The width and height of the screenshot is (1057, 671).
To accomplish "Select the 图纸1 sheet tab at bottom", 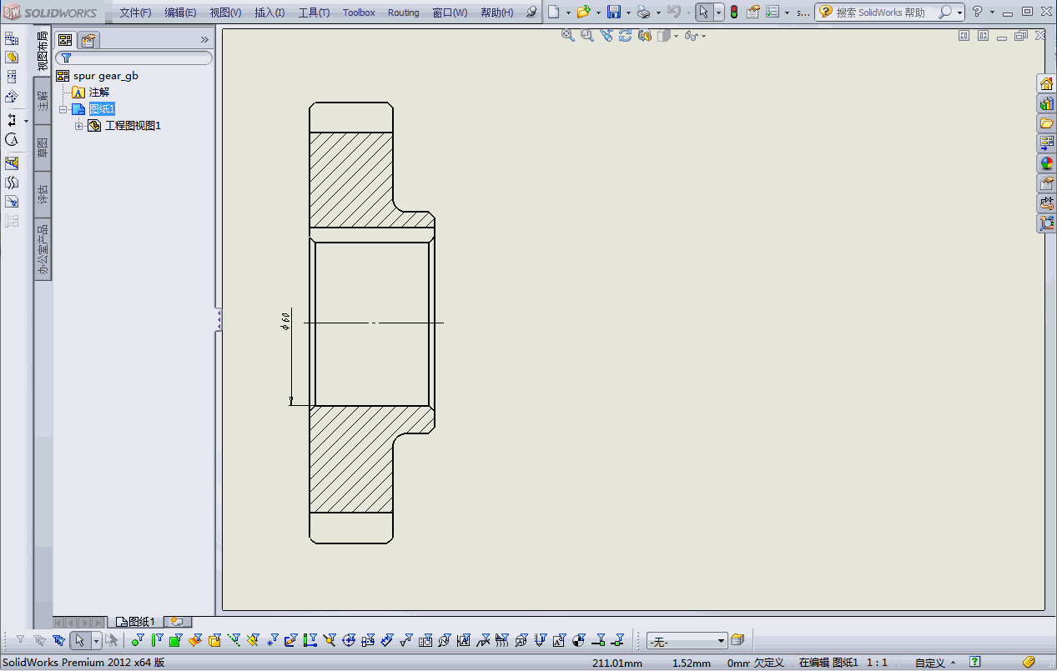I will [136, 622].
